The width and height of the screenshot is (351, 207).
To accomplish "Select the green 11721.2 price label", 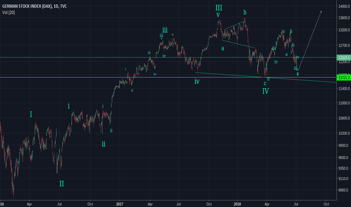I will [343, 78].
